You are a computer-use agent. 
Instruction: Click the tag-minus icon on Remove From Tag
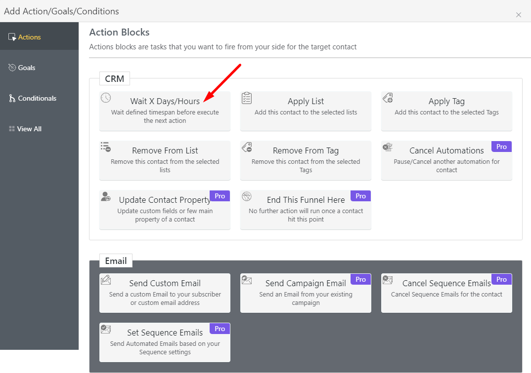[247, 147]
